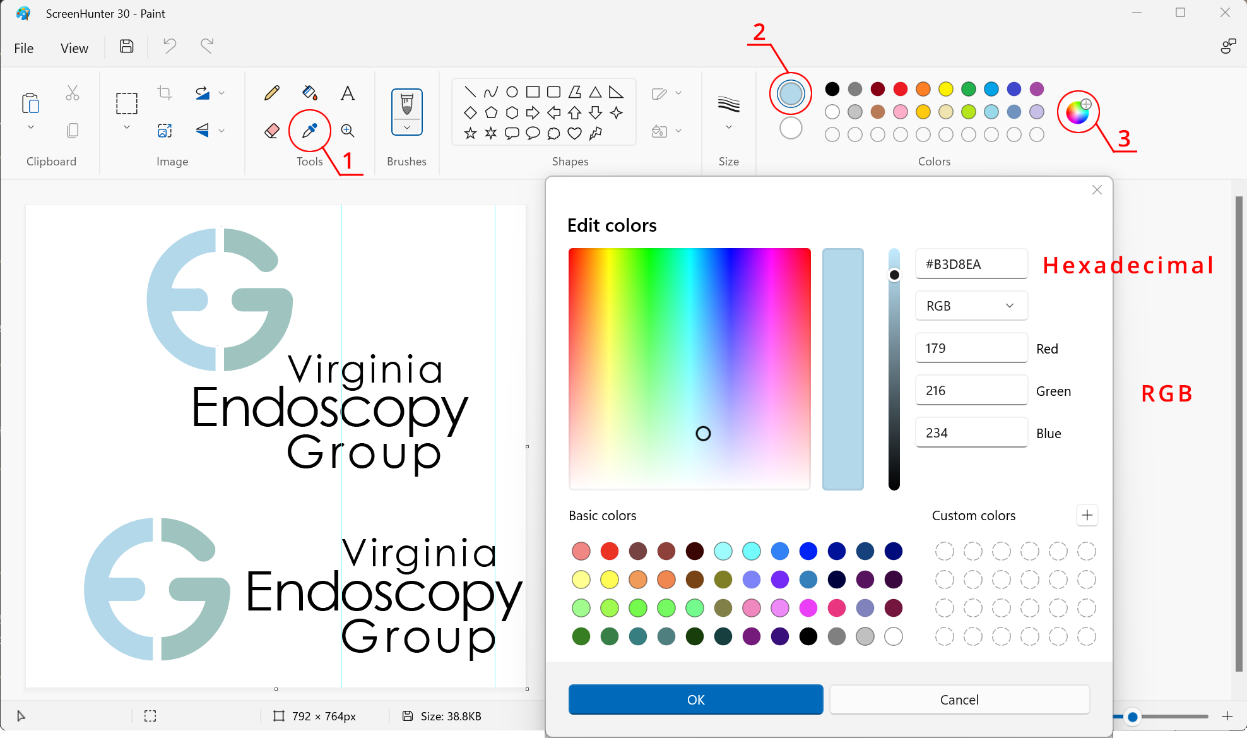Cancel the Edit colors dialog
Screen dimensions: 1247x738
(x=959, y=699)
